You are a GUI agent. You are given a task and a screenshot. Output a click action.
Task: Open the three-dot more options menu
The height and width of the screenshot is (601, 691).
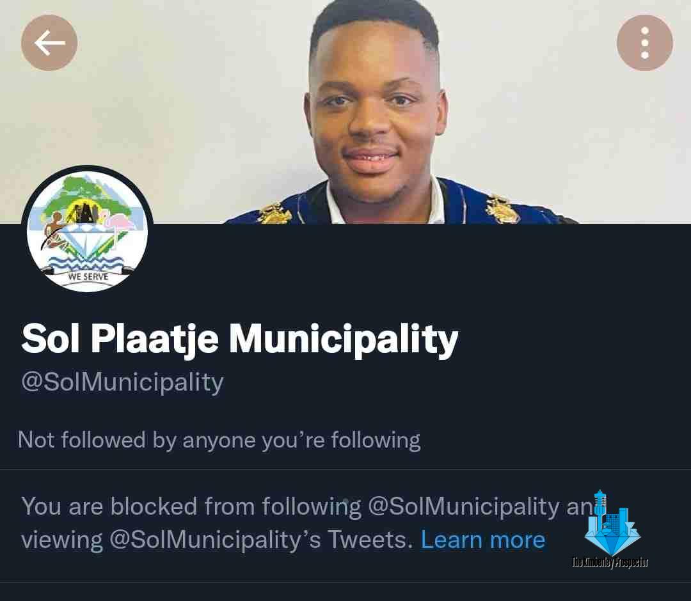(x=644, y=43)
